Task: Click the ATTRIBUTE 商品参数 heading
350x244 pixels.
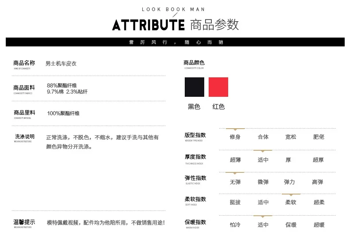Action: pyautogui.click(x=175, y=25)
